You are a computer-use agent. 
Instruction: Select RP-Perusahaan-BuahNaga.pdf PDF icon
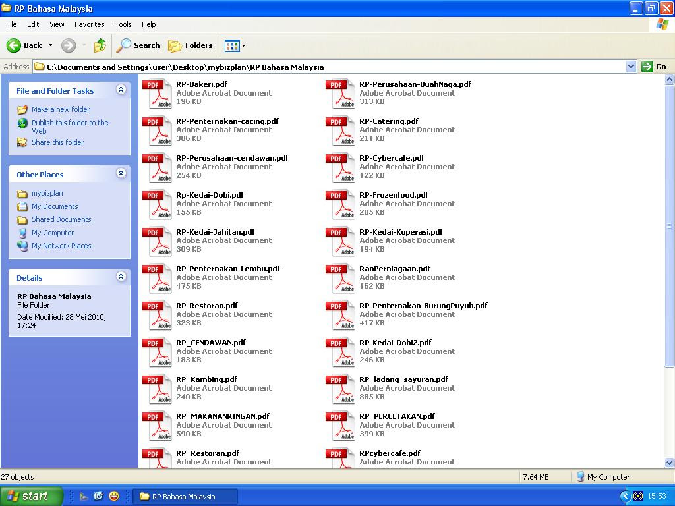pyautogui.click(x=341, y=94)
